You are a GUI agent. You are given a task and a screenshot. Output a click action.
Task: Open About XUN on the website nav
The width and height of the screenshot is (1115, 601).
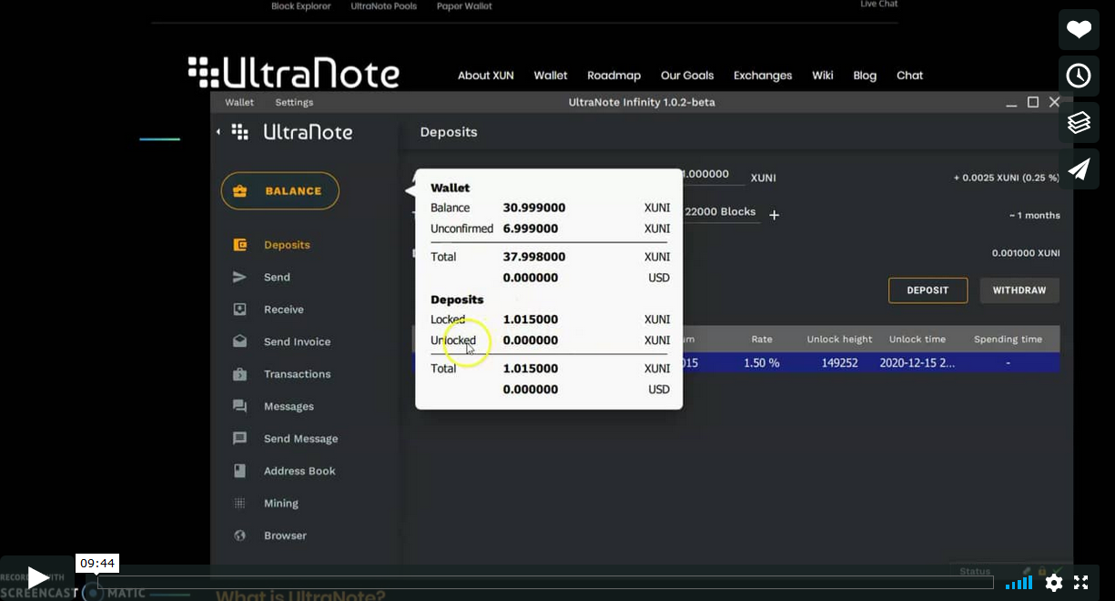(485, 76)
